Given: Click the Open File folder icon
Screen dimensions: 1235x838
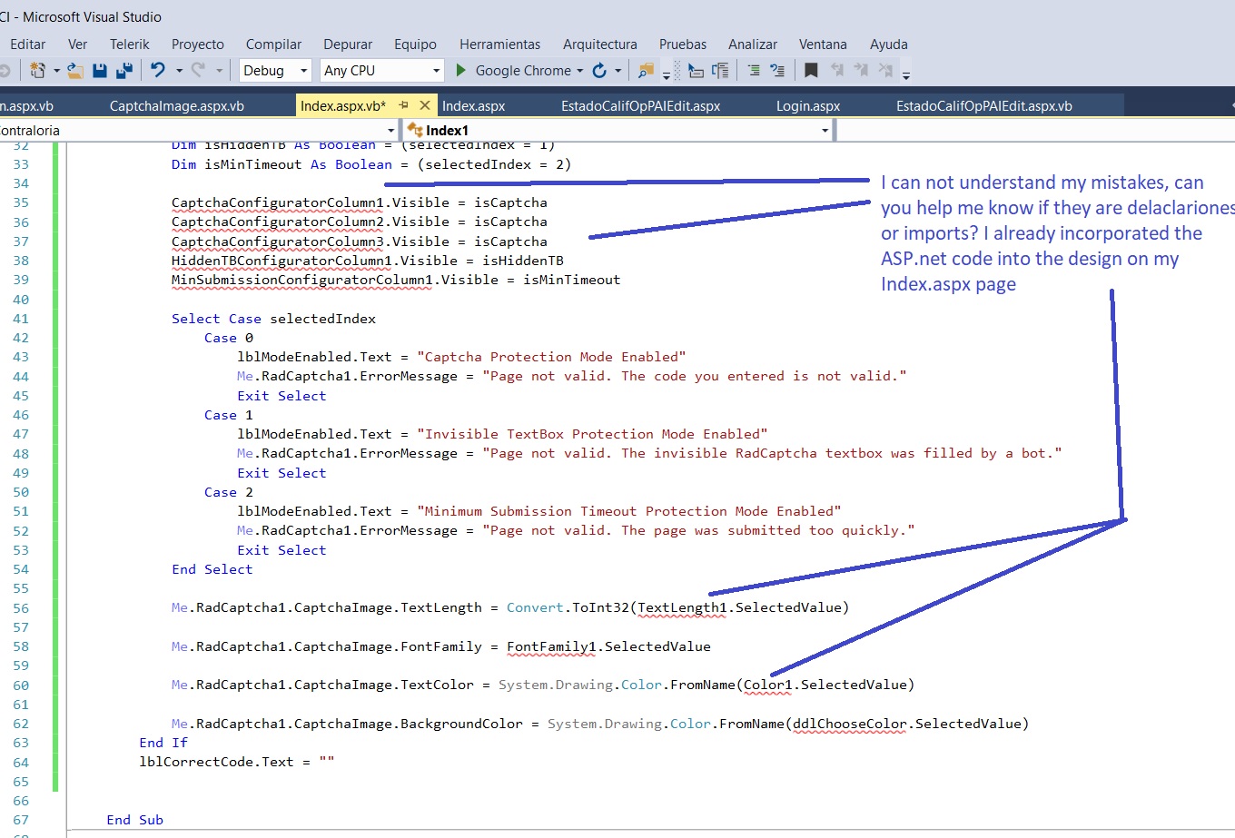Looking at the screenshot, I should tap(75, 70).
